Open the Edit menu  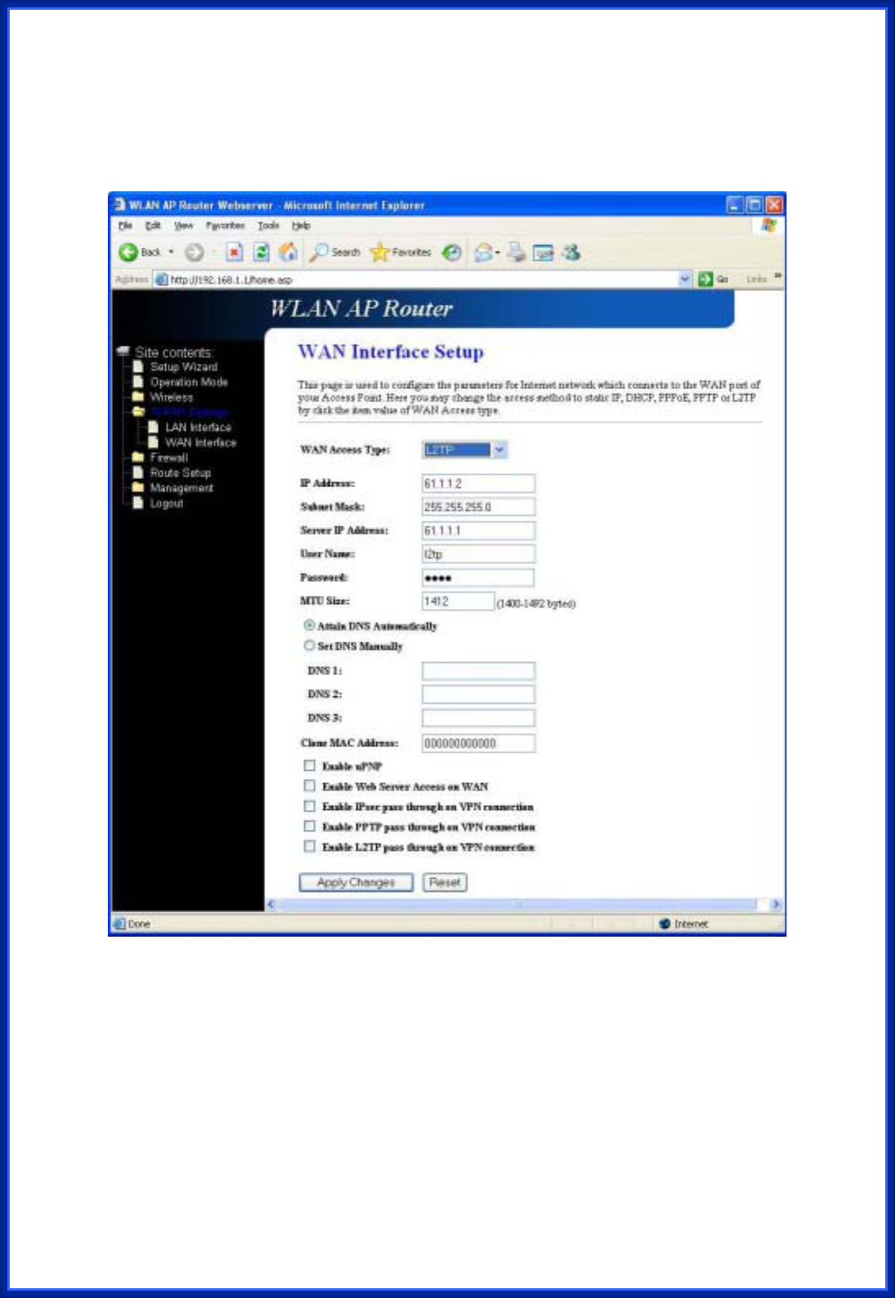(153, 226)
